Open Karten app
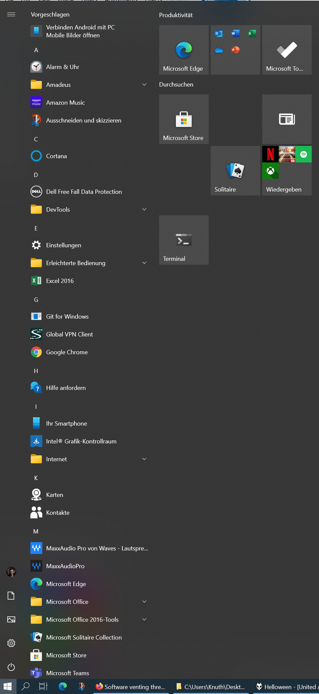 [89, 495]
